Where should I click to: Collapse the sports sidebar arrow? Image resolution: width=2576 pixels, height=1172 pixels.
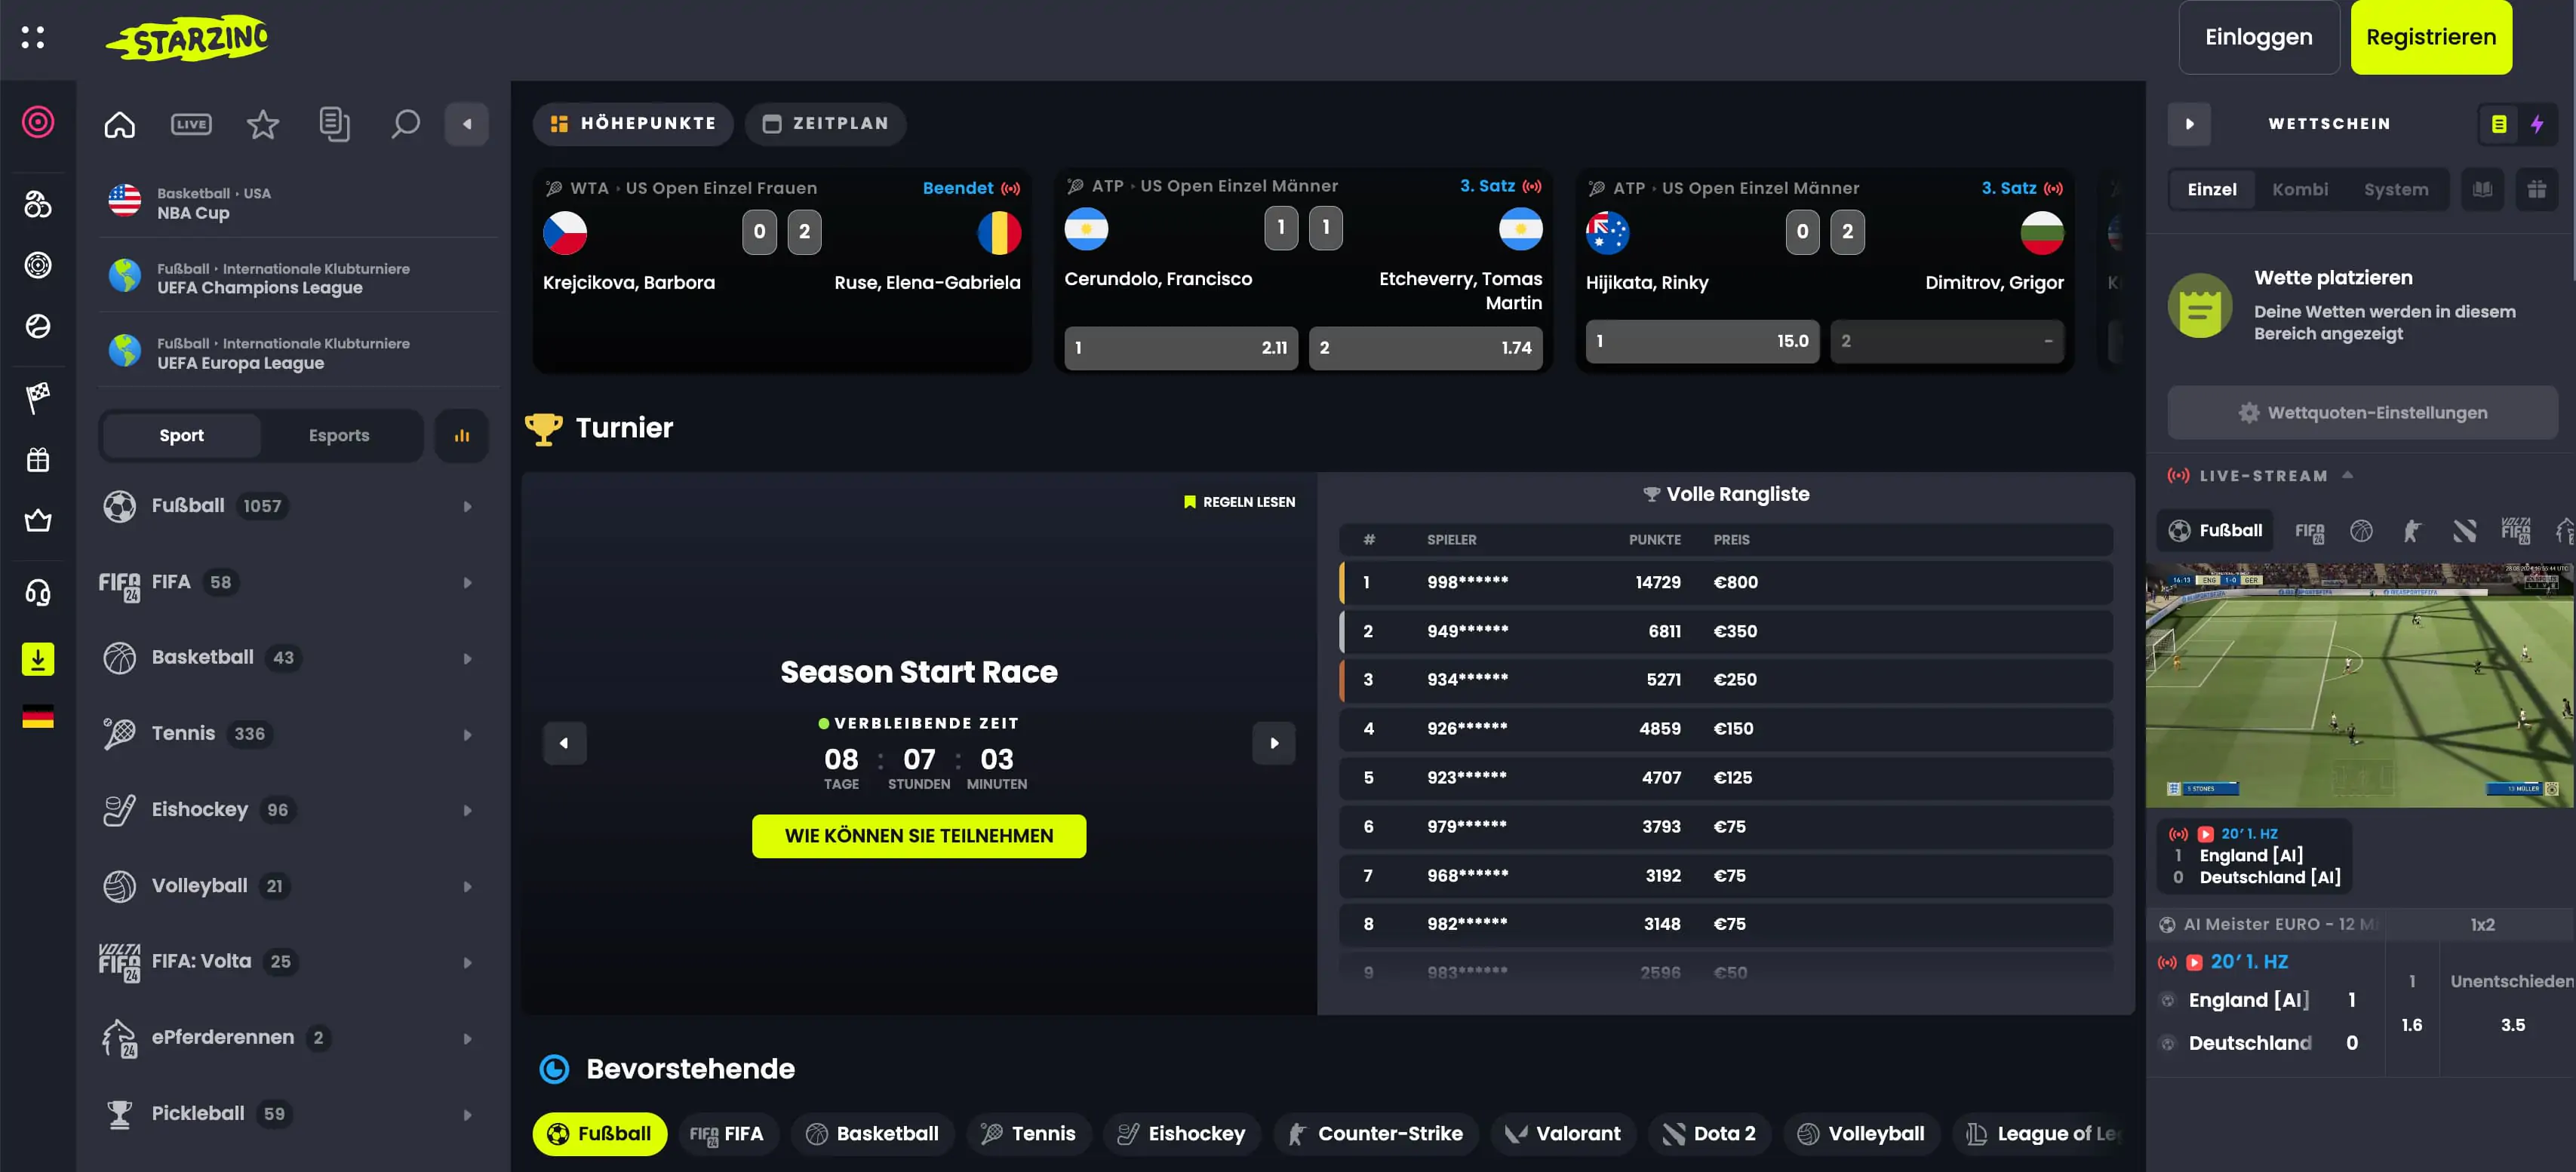click(467, 124)
